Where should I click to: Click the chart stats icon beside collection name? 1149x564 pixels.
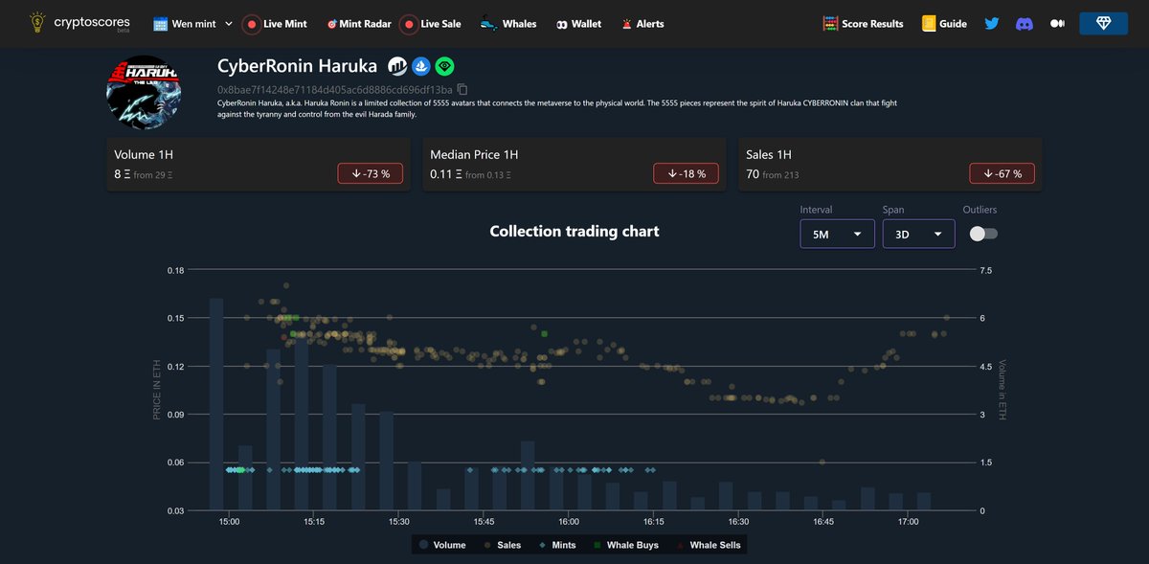tap(396, 66)
